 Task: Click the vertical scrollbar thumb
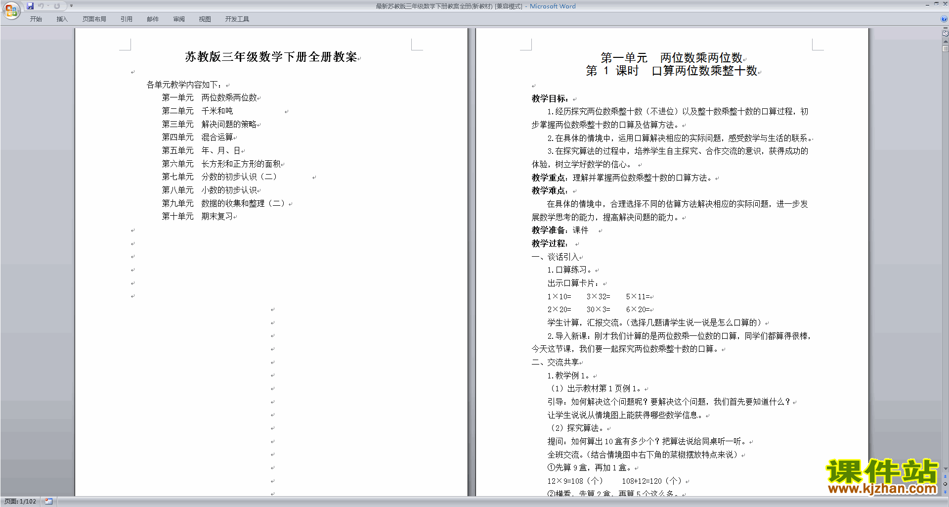pos(945,49)
